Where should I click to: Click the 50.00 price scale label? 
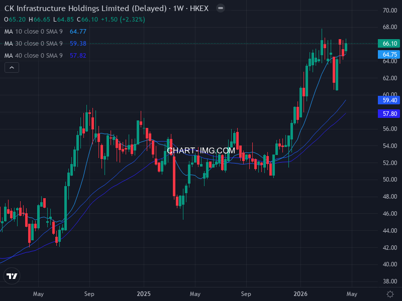pyautogui.click(x=390, y=180)
